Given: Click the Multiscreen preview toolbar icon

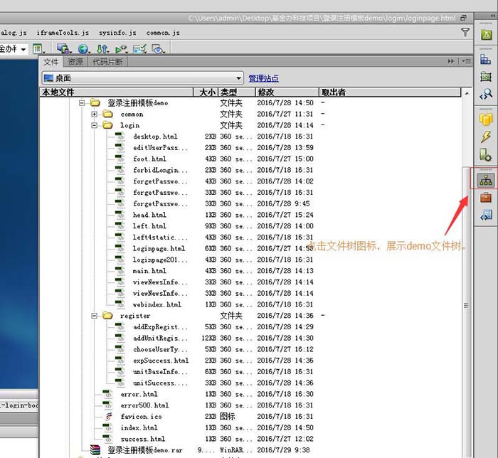Looking at the screenshot, I should coord(64,48).
